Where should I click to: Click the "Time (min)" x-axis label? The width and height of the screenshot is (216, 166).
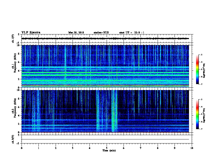click(x=109, y=151)
